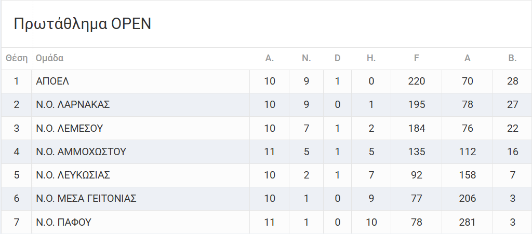Click the ΑΠΟΕΛ team name
This screenshot has height=234, width=532.
point(52,81)
